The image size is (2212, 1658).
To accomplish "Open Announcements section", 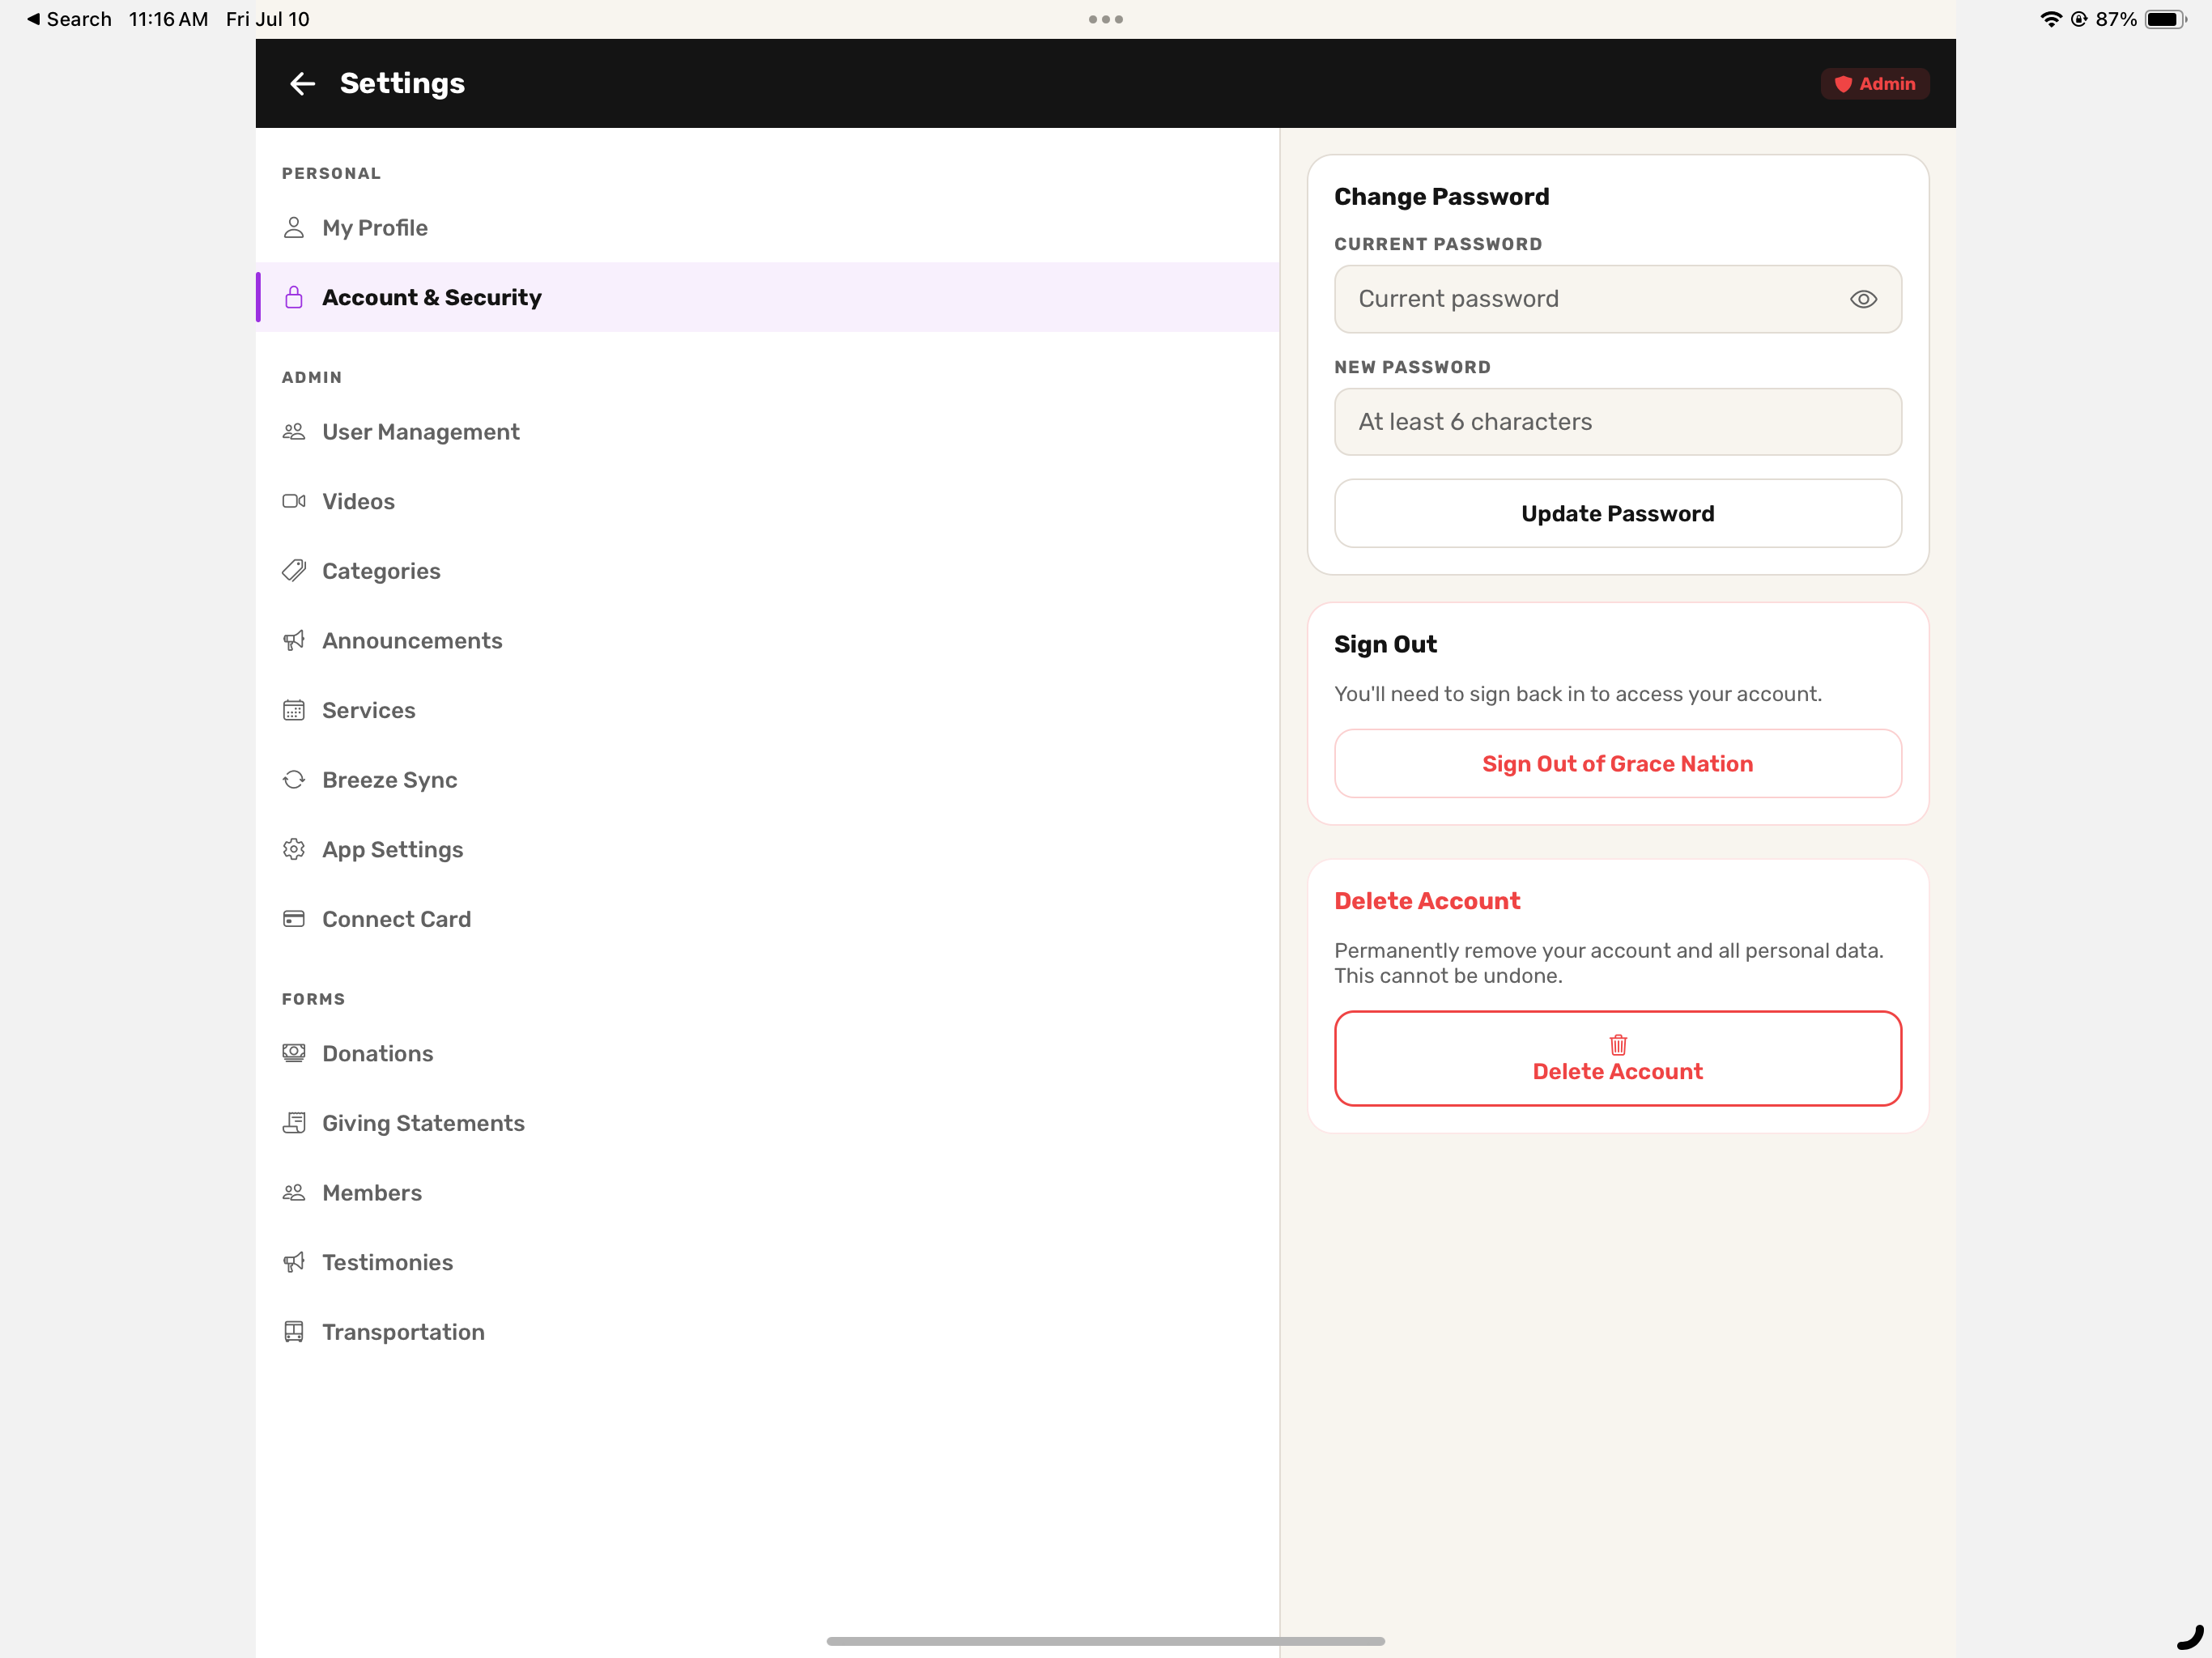I will pos(768,640).
